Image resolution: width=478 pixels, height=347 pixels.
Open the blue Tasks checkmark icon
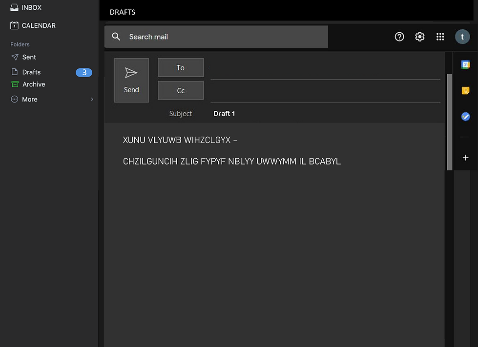click(465, 117)
